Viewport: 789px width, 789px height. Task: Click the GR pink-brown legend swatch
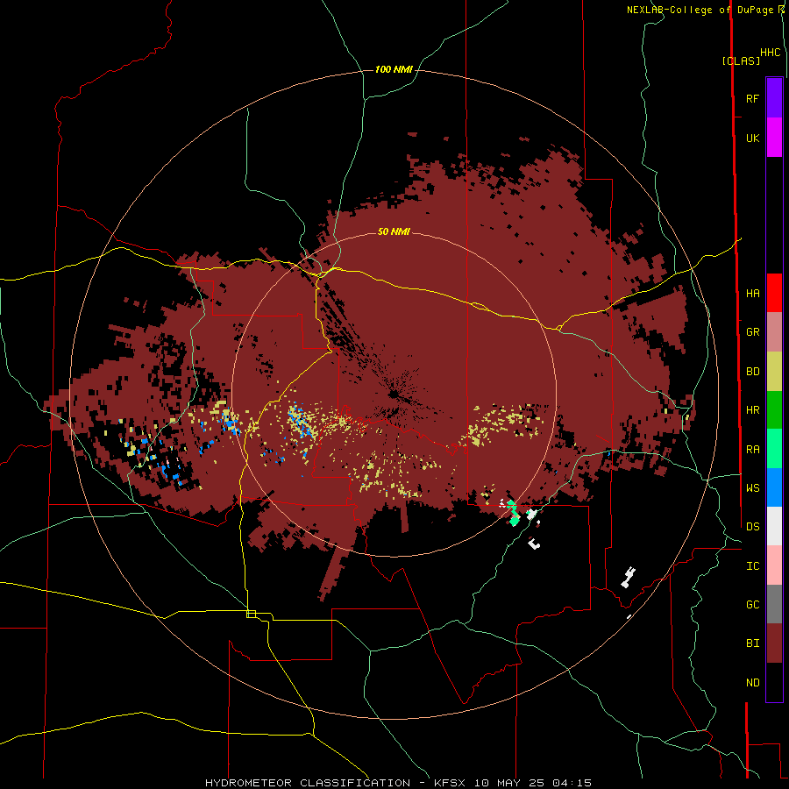pos(774,331)
